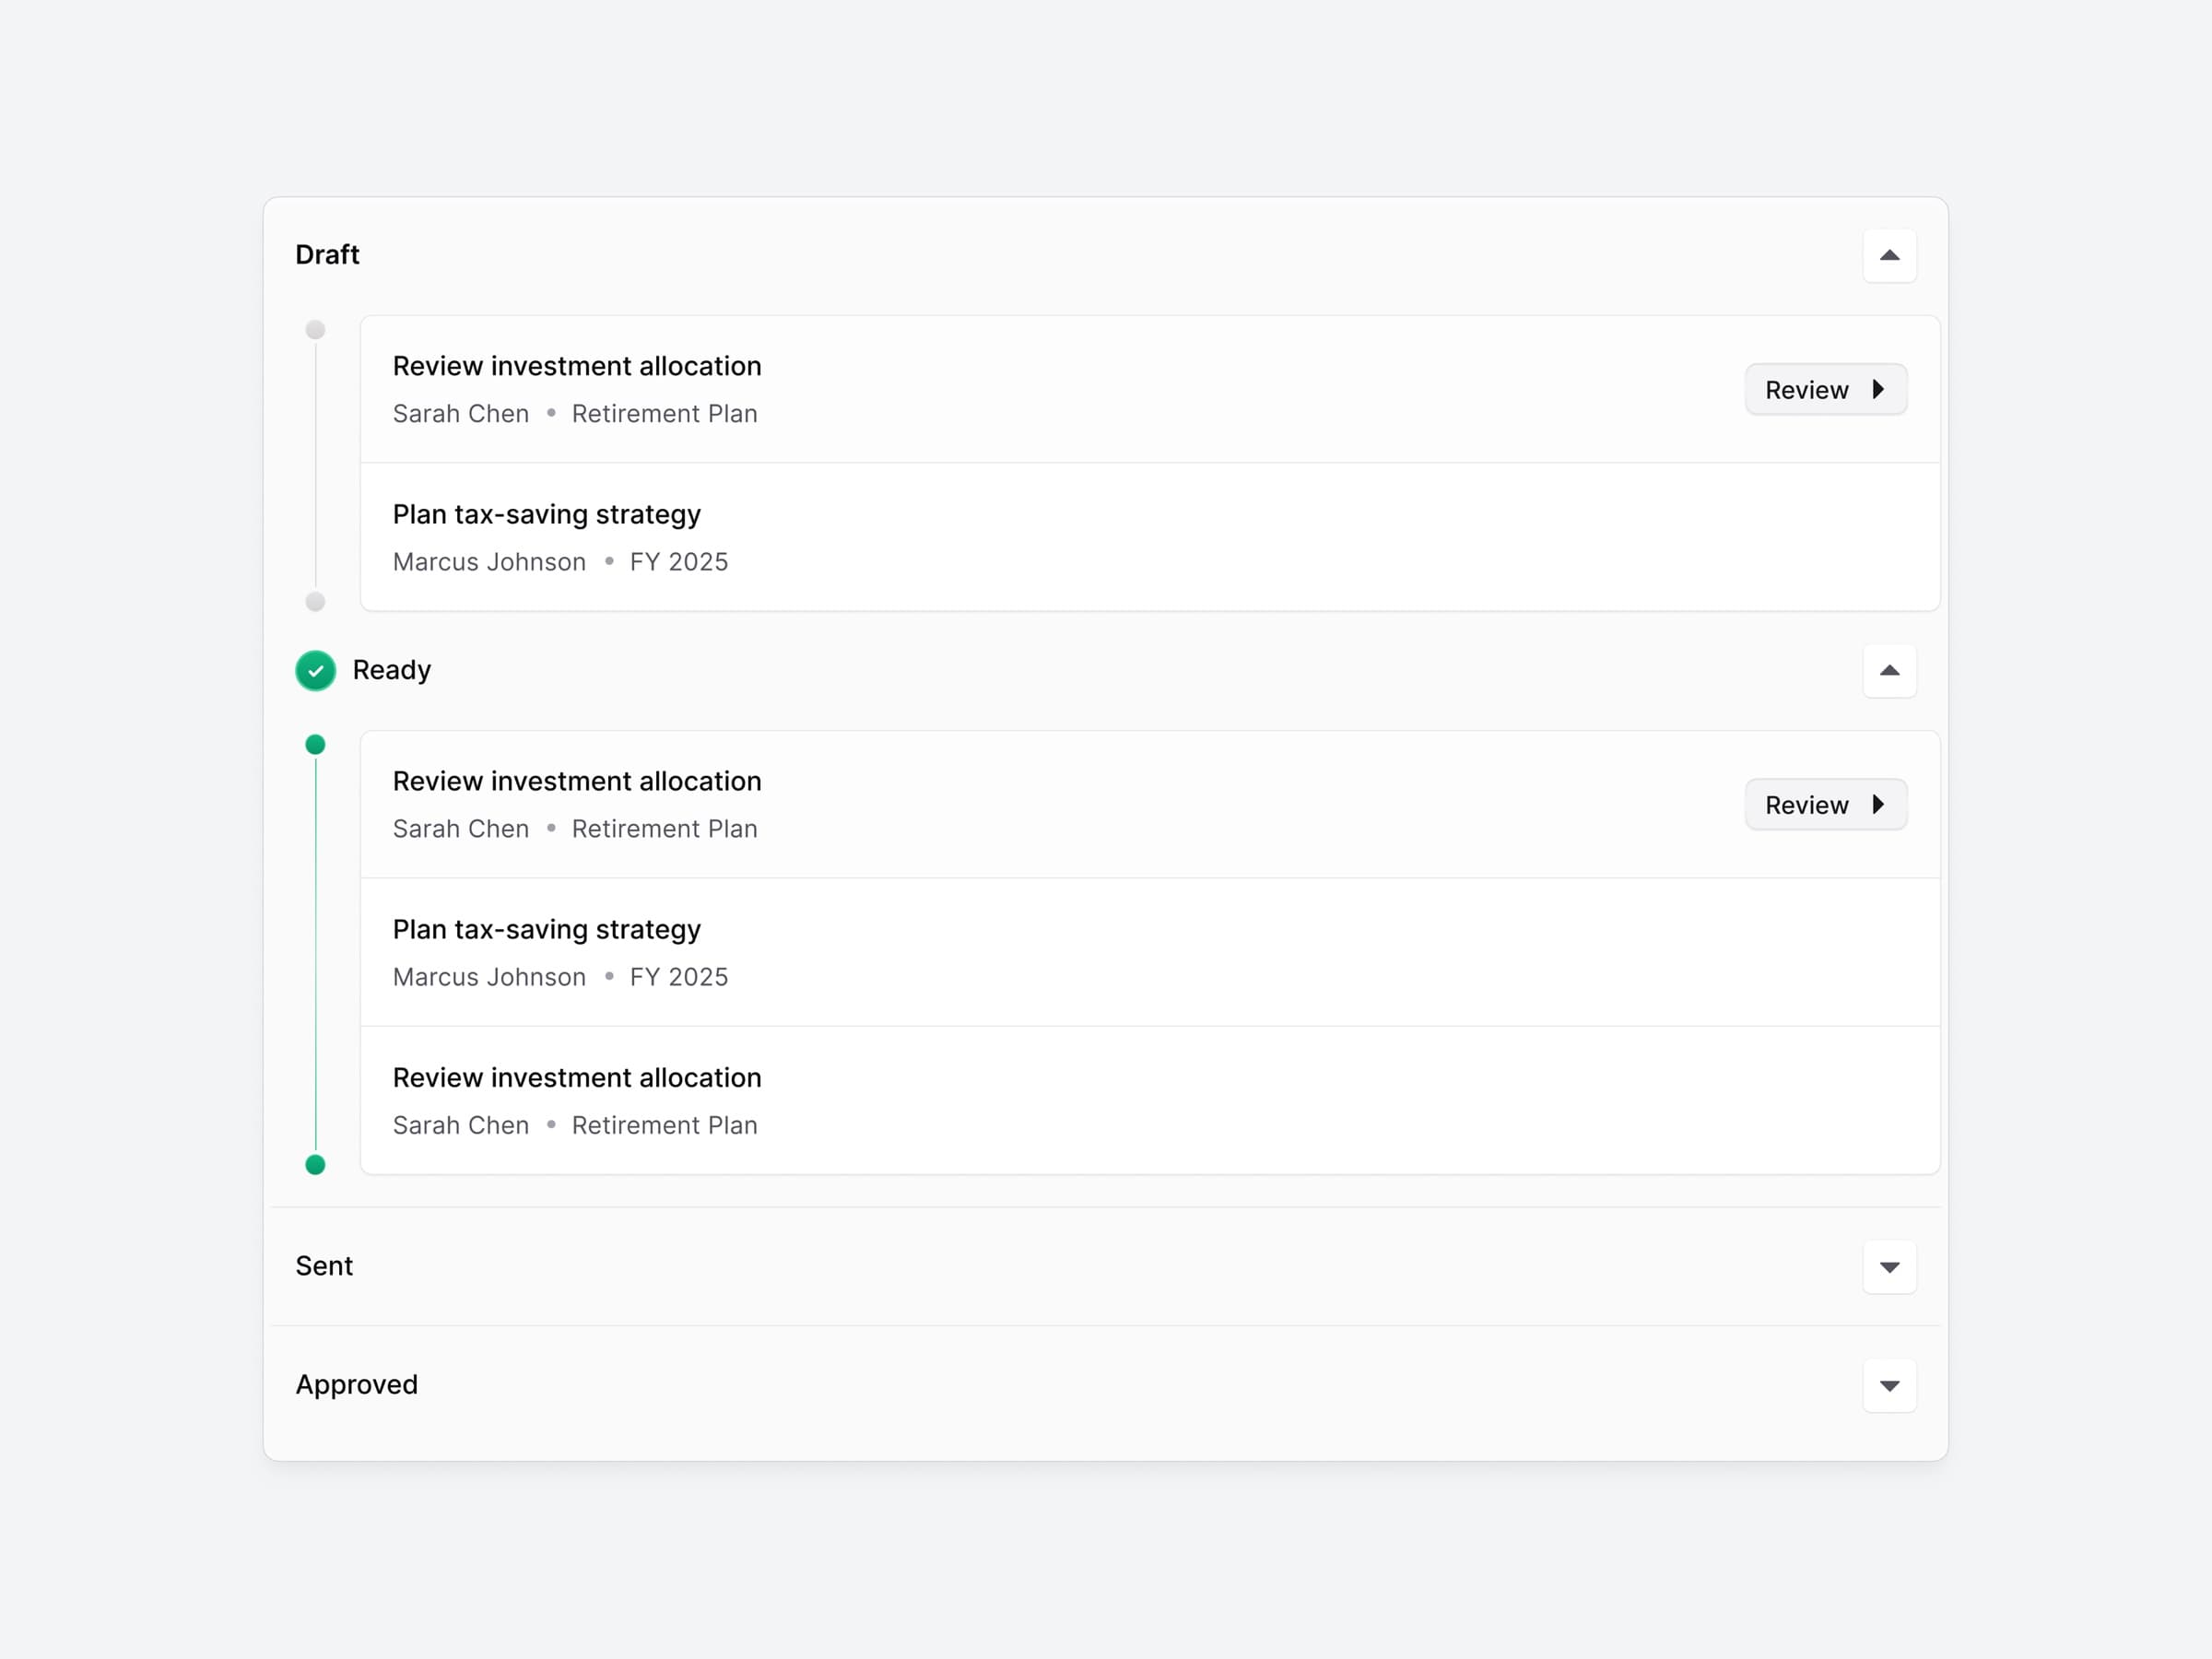Expand the Sent section

(1889, 1267)
